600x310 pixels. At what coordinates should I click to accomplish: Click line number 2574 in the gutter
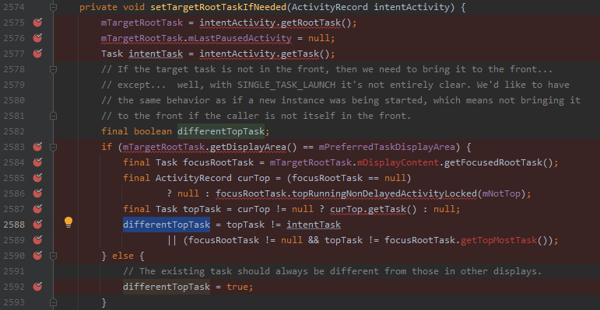click(14, 7)
